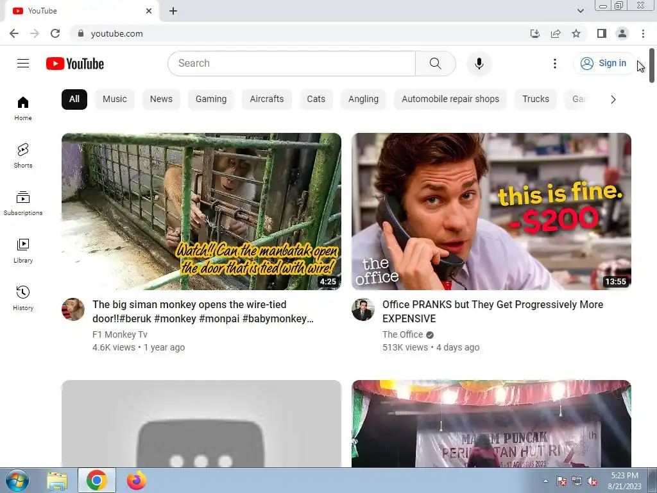Open Chrome three-dot menu
This screenshot has width=657, height=493.
(x=643, y=33)
